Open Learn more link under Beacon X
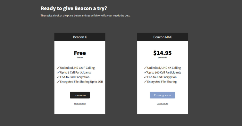The image size is (242, 126). (80, 104)
